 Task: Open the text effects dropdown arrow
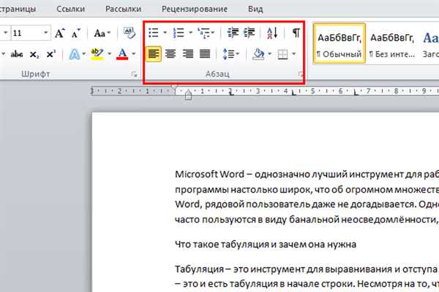coord(83,53)
